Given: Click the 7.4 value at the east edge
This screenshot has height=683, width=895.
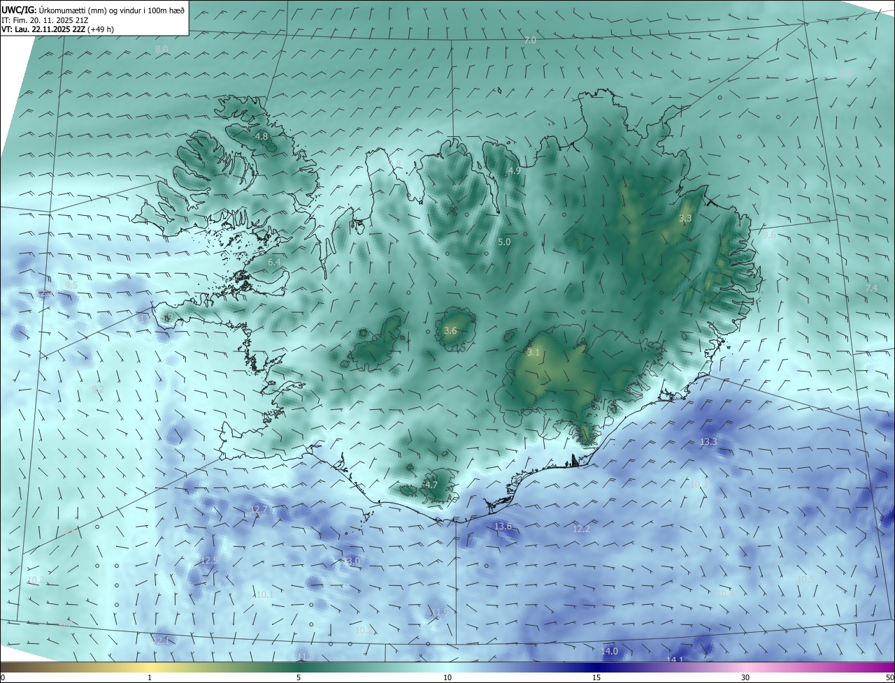Looking at the screenshot, I should pyautogui.click(x=871, y=288).
